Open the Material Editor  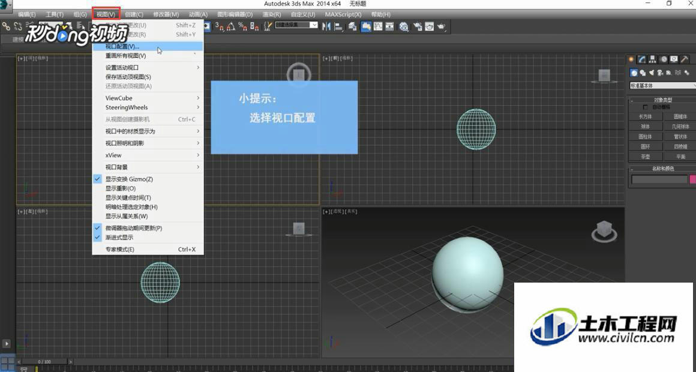(404, 26)
